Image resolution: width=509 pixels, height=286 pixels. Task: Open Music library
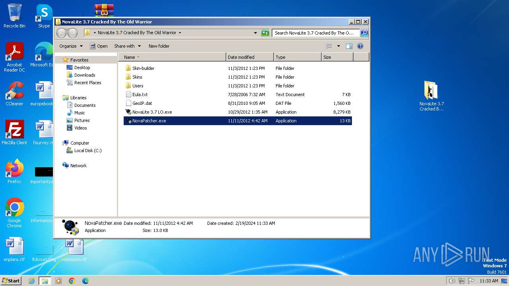click(x=80, y=113)
